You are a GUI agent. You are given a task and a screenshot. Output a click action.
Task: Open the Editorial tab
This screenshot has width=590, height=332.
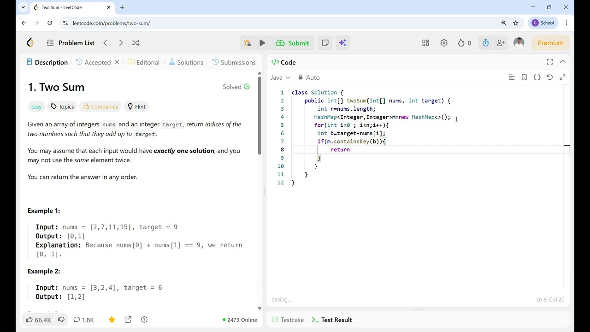coord(143,62)
